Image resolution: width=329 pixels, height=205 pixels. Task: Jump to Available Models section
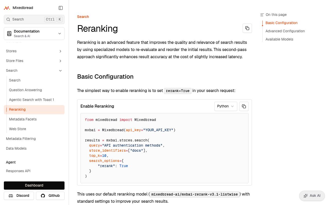click(279, 39)
